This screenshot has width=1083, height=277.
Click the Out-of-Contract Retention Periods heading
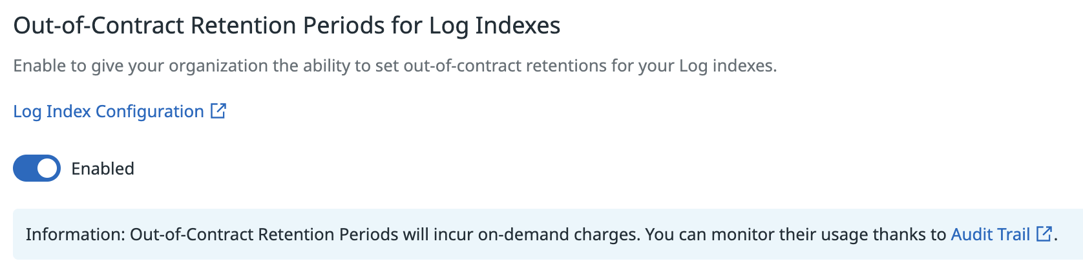(287, 26)
